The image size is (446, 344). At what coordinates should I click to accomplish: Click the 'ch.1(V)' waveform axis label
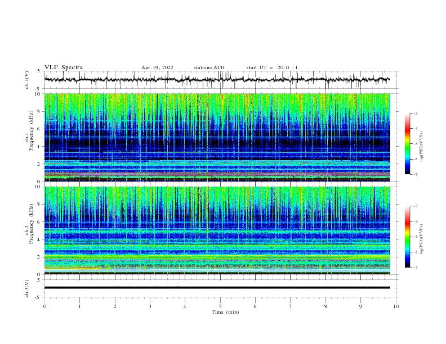point(27,80)
